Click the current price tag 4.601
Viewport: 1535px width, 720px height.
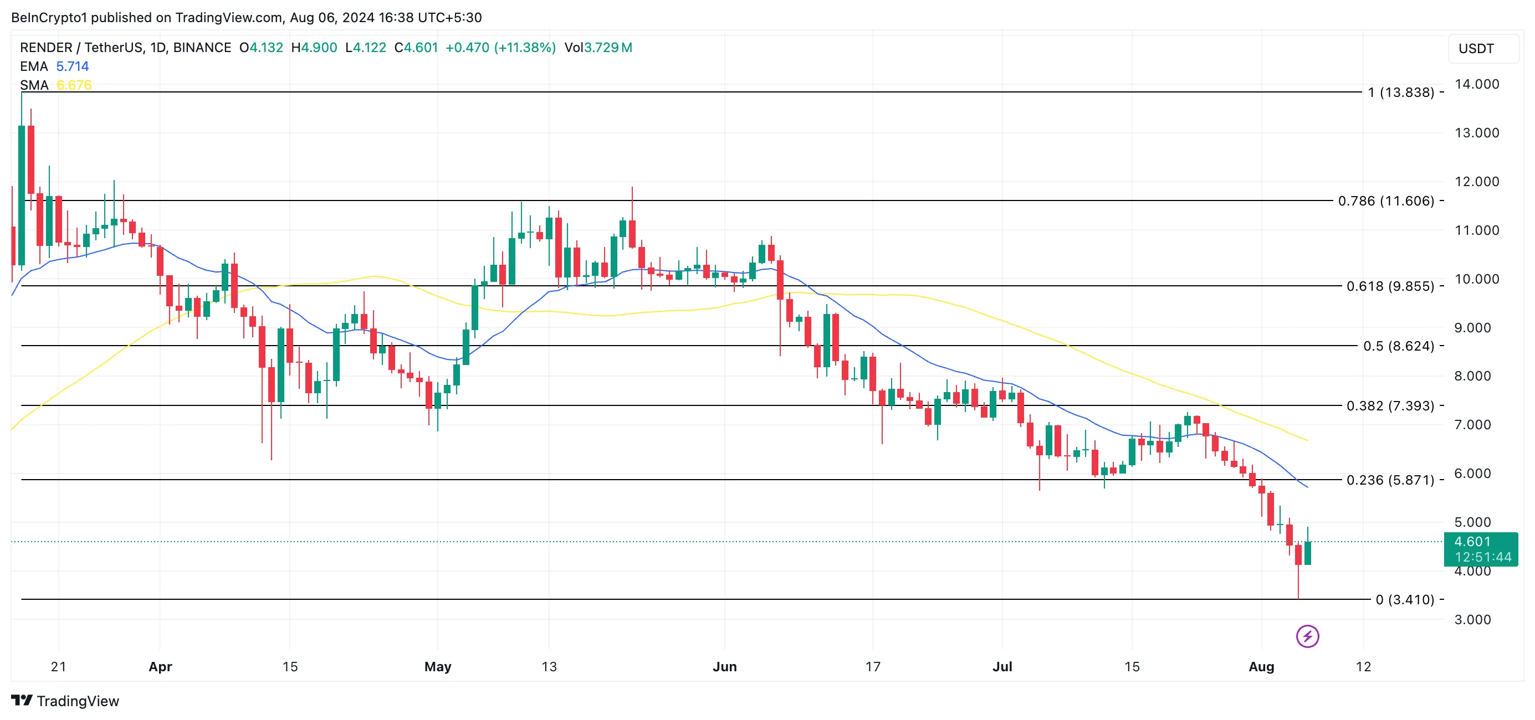(1480, 548)
